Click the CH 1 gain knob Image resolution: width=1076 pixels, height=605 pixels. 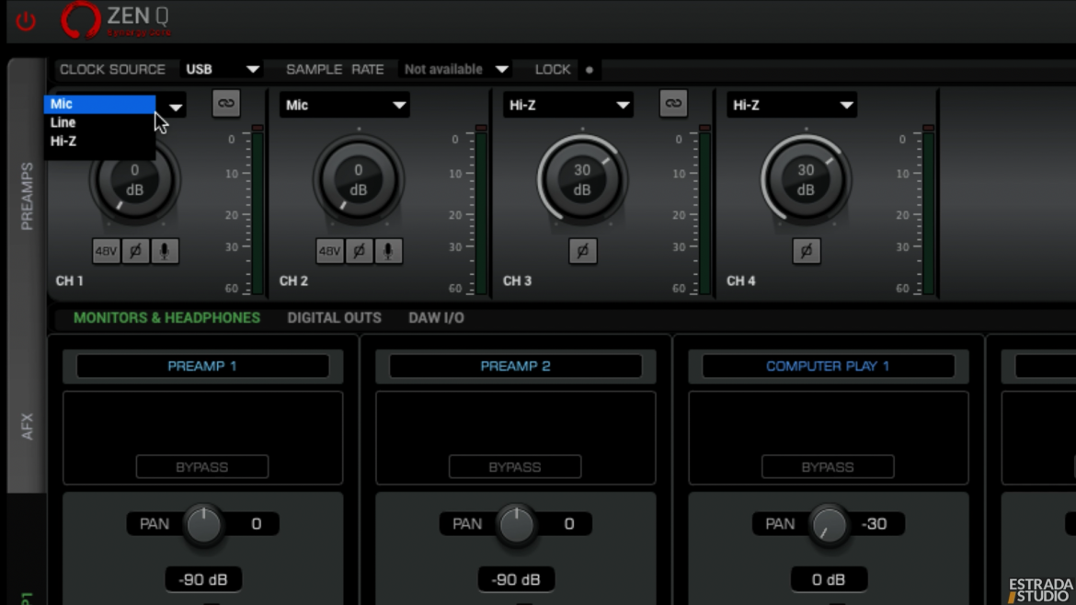pos(135,180)
